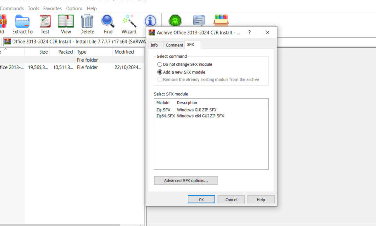The height and width of the screenshot is (226, 376).
Task: Click the Advanced SFX options button
Action: point(186,181)
